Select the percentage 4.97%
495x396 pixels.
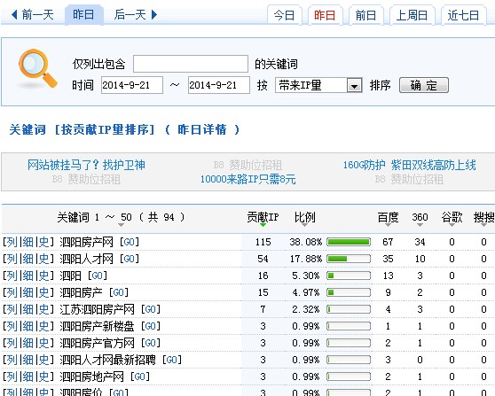(305, 292)
